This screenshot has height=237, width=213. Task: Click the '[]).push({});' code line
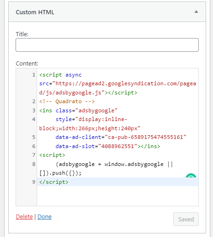click(x=60, y=173)
